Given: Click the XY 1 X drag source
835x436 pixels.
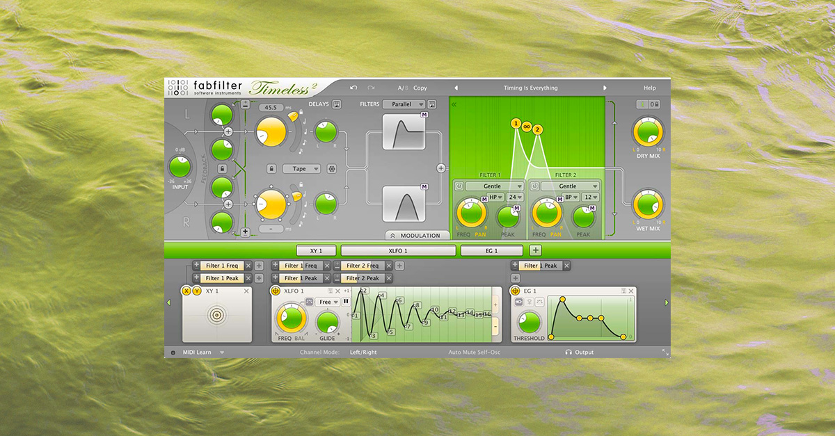Looking at the screenshot, I should pos(186,291).
